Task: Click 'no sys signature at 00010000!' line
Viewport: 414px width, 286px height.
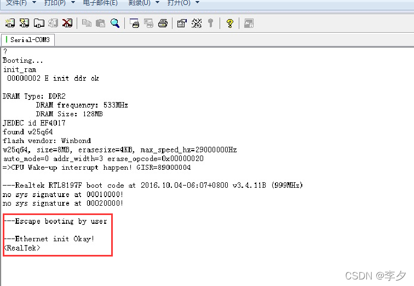Action: [63, 194]
